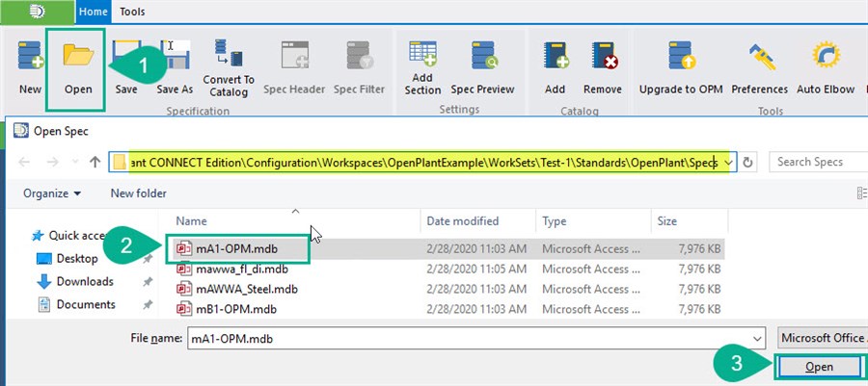Toggle the Documents pin icon
Screen dimensions: 868x386
click(148, 304)
